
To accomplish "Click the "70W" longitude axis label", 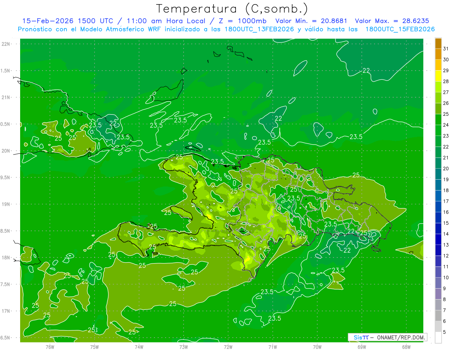I will 317,347.
